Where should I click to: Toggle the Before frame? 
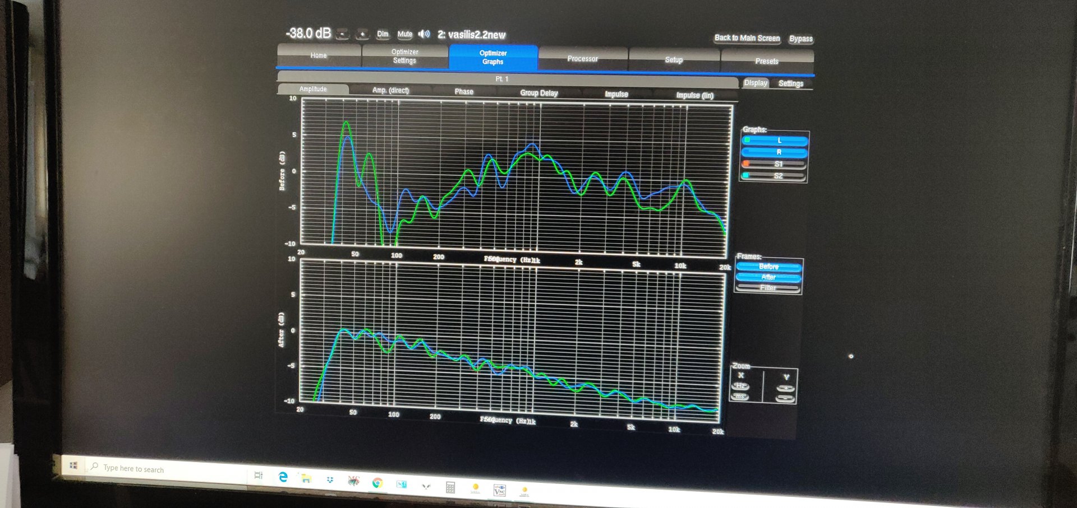click(768, 267)
